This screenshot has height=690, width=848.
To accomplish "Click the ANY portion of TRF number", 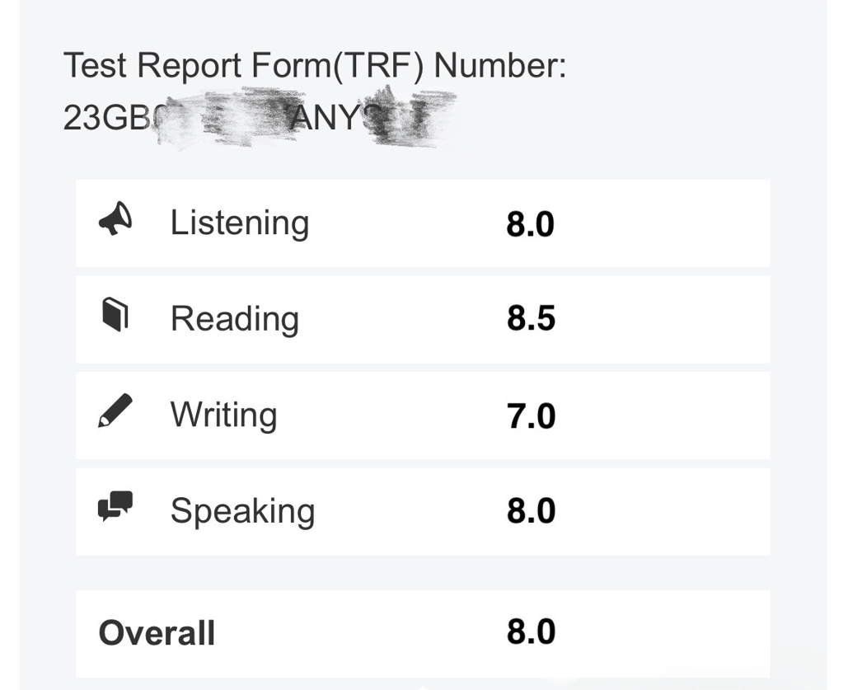I will [324, 119].
